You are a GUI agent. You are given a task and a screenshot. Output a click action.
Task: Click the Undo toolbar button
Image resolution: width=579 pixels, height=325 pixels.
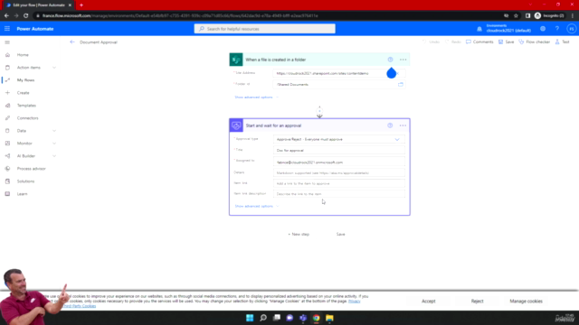click(431, 42)
